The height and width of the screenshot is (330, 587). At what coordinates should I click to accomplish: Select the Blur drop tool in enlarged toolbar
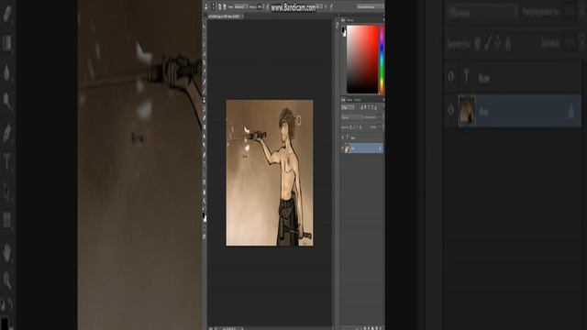click(x=6, y=72)
